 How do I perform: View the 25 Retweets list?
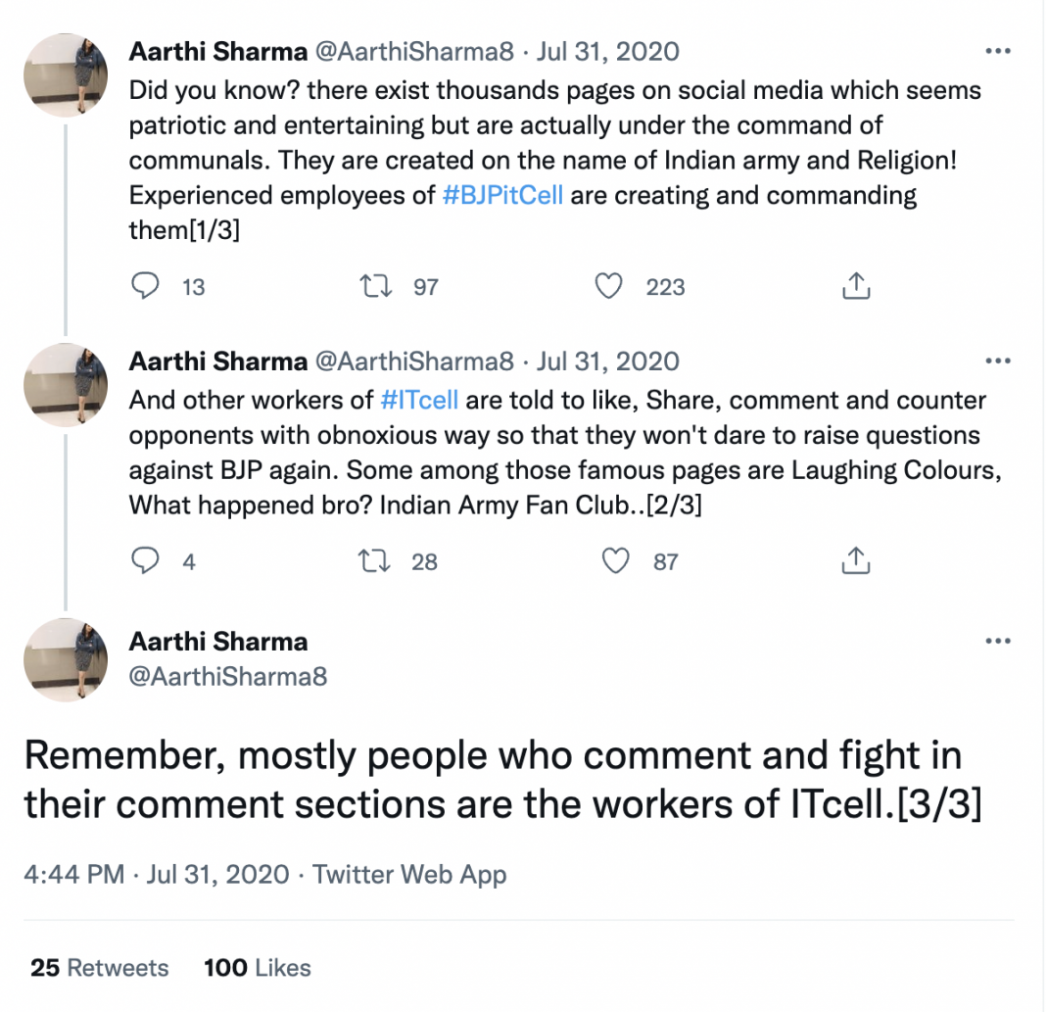pyautogui.click(x=99, y=968)
